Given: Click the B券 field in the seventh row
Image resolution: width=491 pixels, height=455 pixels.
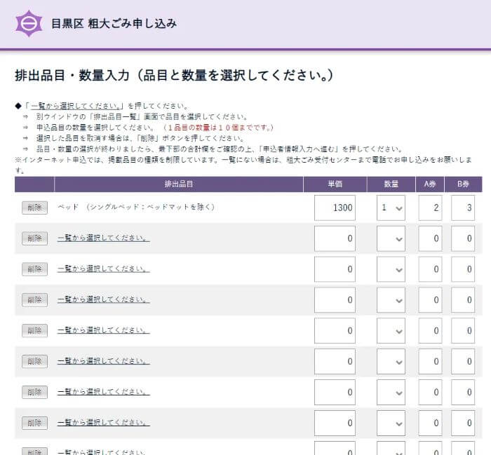Looking at the screenshot, I should pyautogui.click(x=463, y=392).
